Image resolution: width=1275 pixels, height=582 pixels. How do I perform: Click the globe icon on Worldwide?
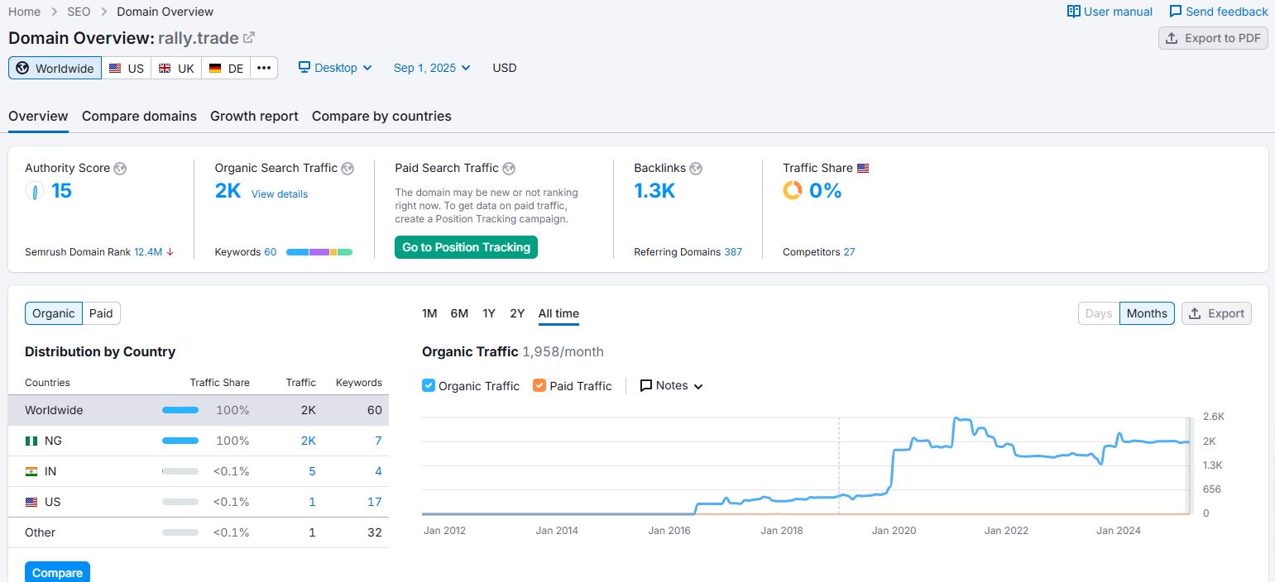click(x=22, y=68)
